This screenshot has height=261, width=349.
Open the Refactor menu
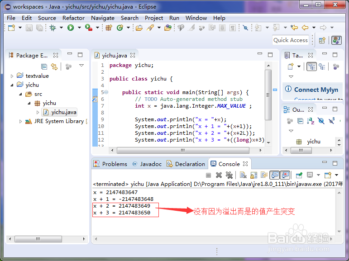click(x=73, y=18)
